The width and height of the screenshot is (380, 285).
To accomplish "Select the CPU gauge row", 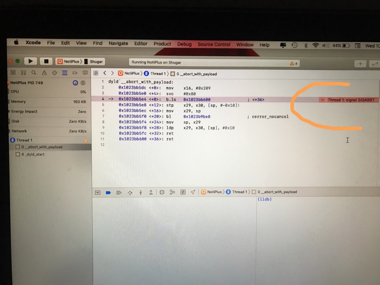I will 49,92.
